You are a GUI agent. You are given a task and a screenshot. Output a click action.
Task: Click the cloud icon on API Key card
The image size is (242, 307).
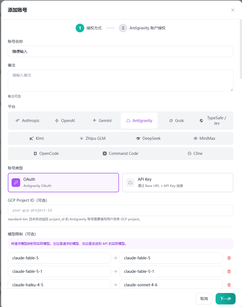tap(130, 183)
